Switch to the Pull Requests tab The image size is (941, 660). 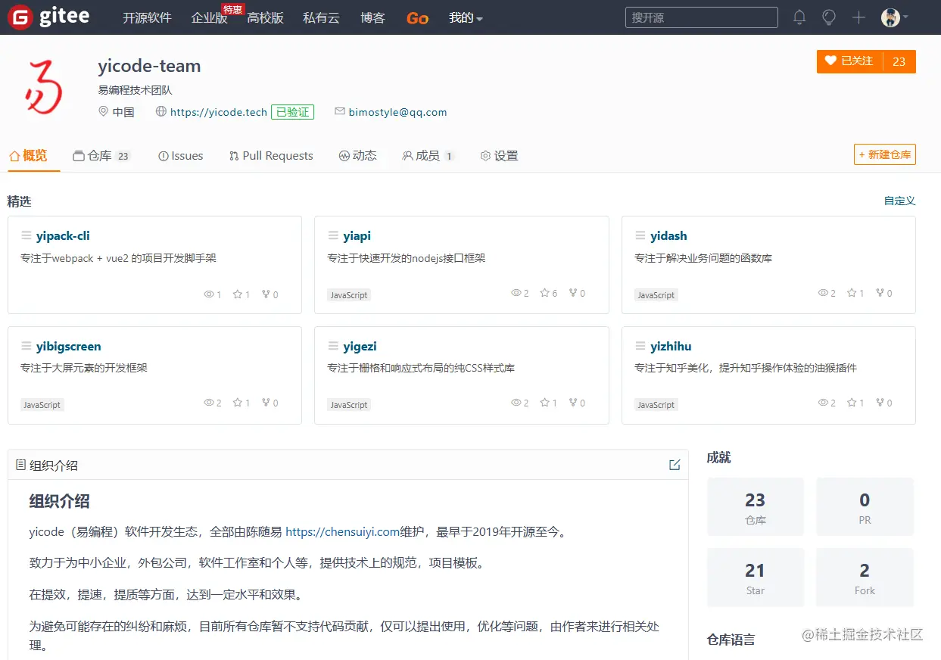(271, 155)
